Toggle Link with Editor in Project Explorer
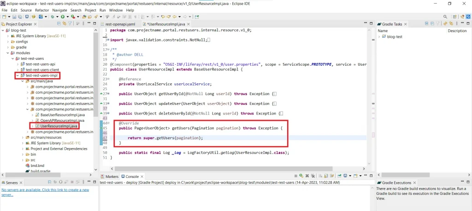The width and height of the screenshot is (472, 211). [x=65, y=24]
